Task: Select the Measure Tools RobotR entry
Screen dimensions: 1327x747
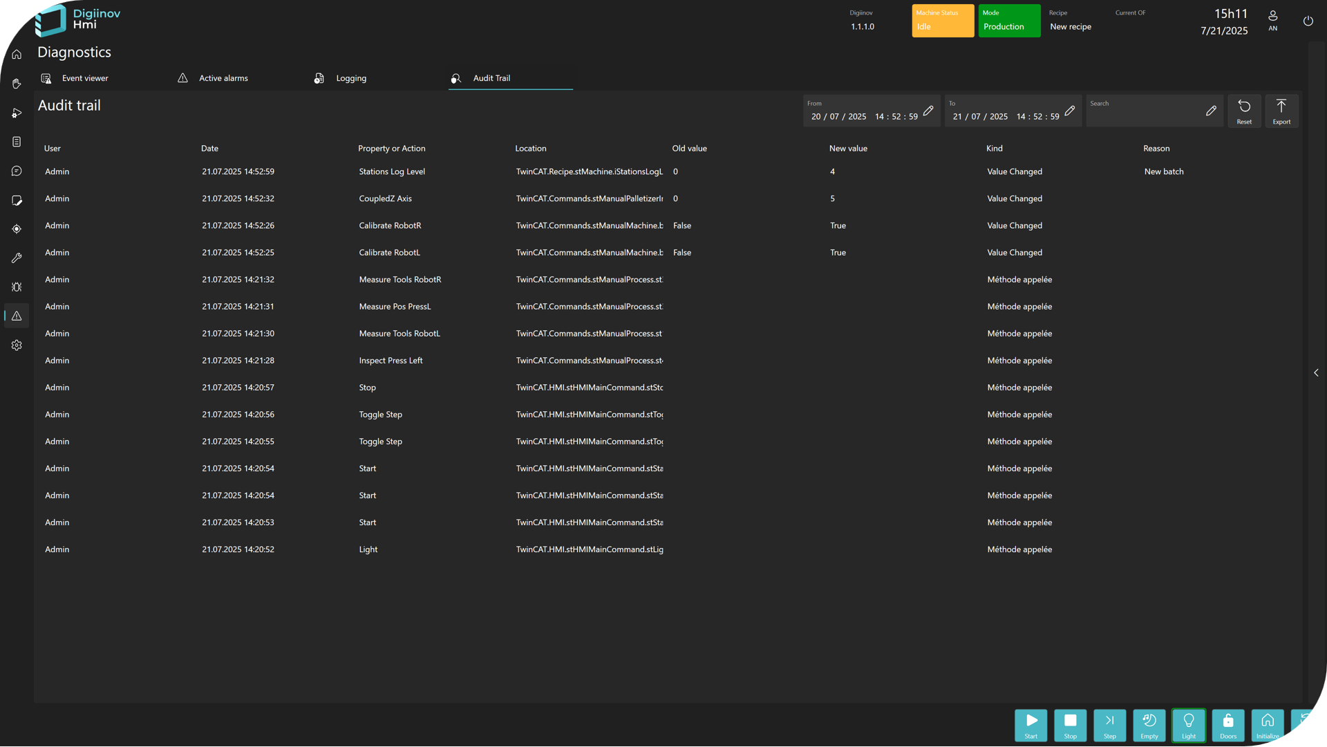Action: pyautogui.click(x=668, y=280)
